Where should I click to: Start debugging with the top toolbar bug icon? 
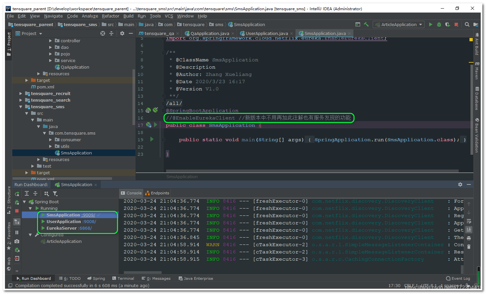tap(439, 24)
